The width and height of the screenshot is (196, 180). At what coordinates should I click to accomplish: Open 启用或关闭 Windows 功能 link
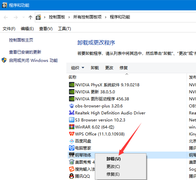[33, 61]
